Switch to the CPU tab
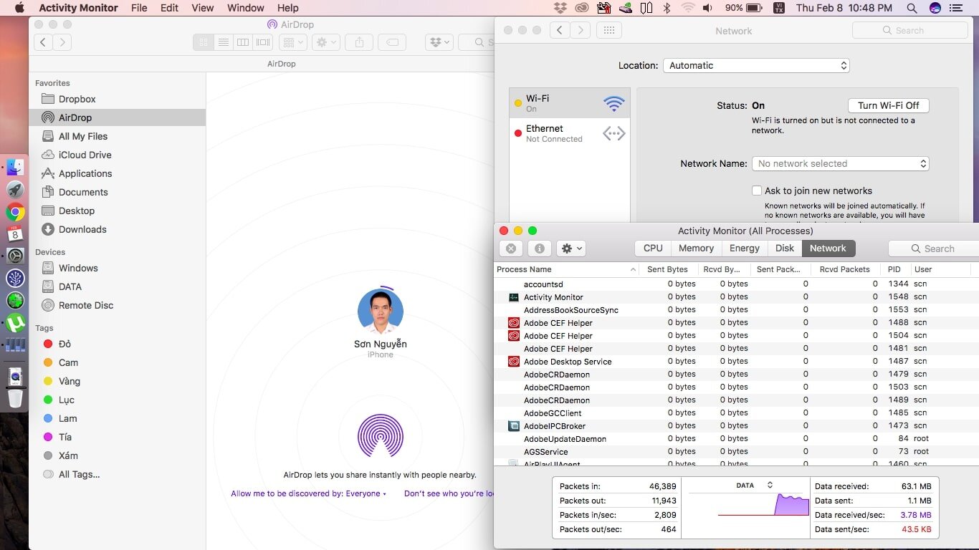This screenshot has width=979, height=550. [653, 248]
